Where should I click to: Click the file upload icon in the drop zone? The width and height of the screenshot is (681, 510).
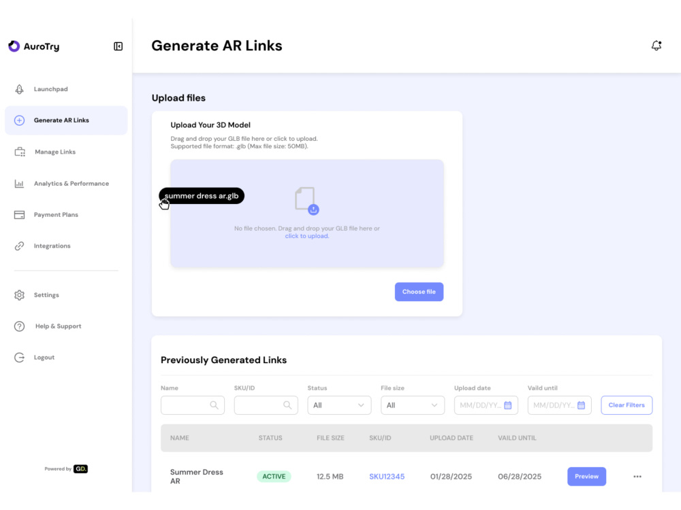coord(306,201)
